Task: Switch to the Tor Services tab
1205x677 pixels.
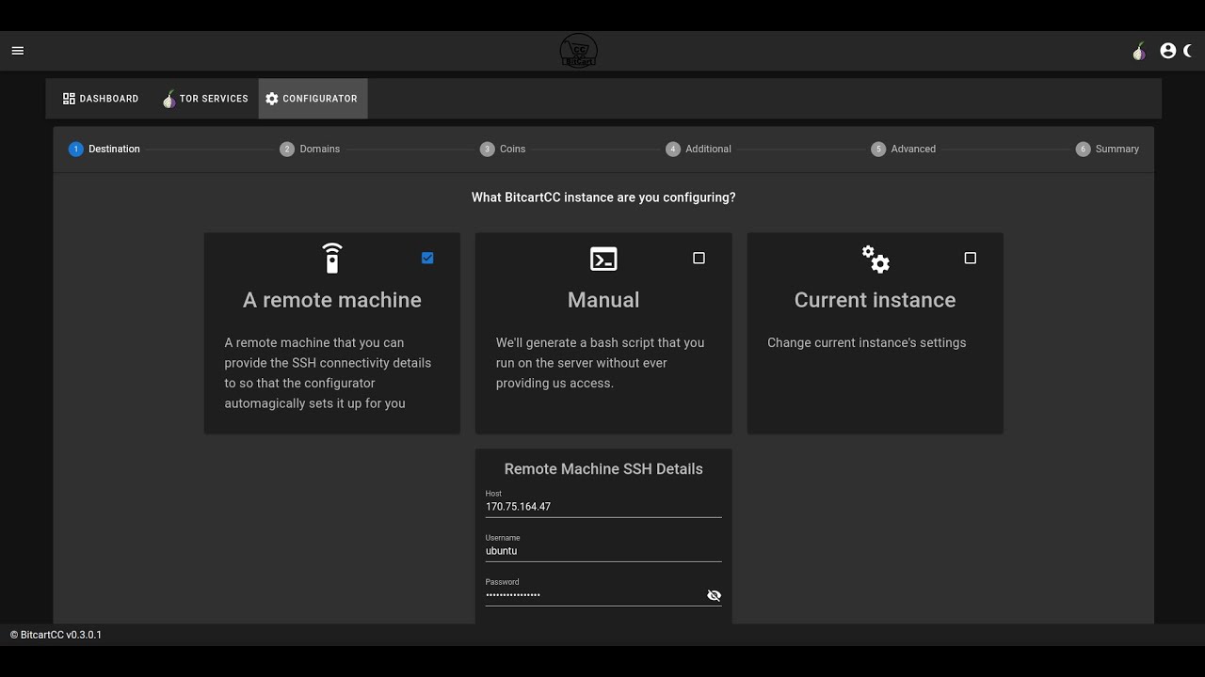Action: point(205,99)
